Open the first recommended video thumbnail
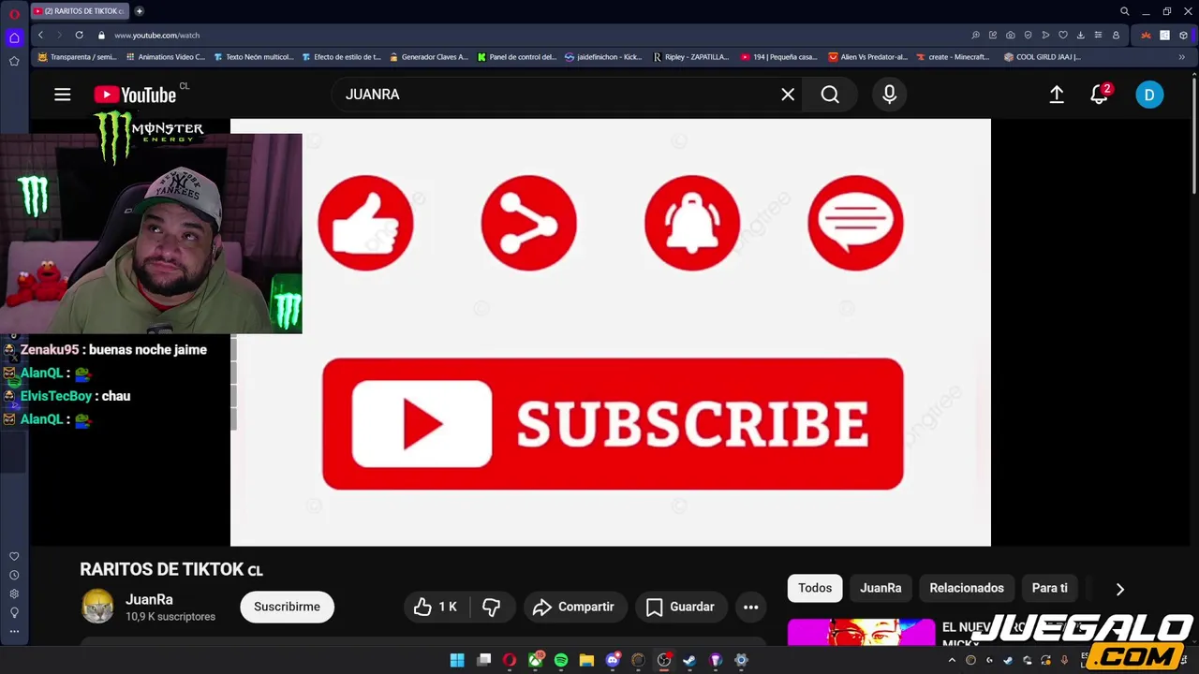 pos(861,633)
